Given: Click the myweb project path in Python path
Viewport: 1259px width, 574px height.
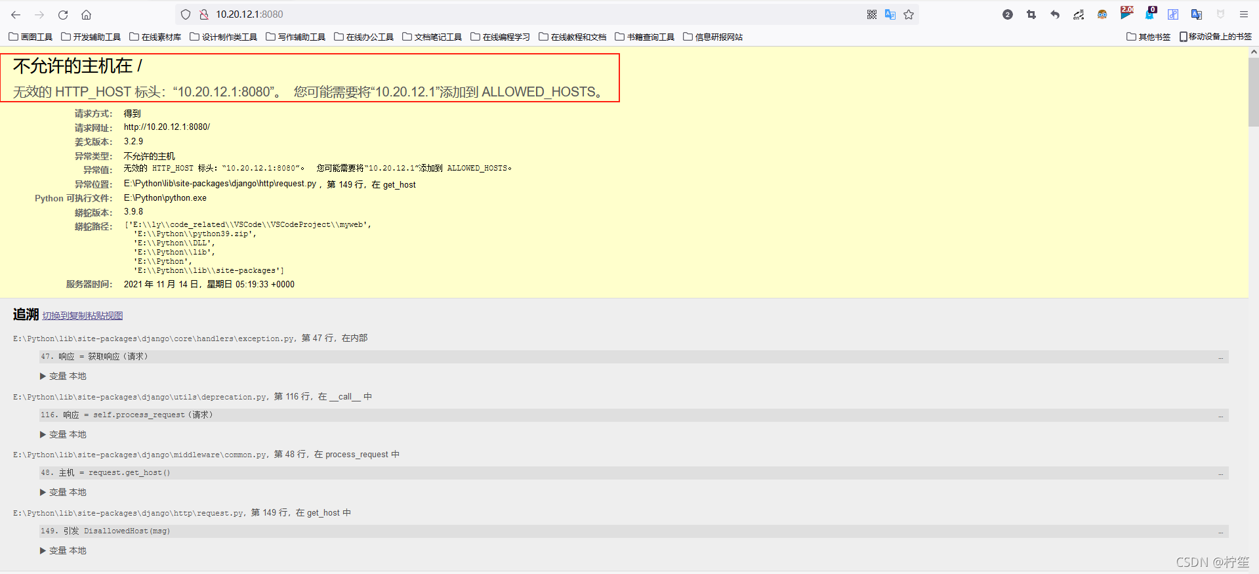Looking at the screenshot, I should point(249,225).
